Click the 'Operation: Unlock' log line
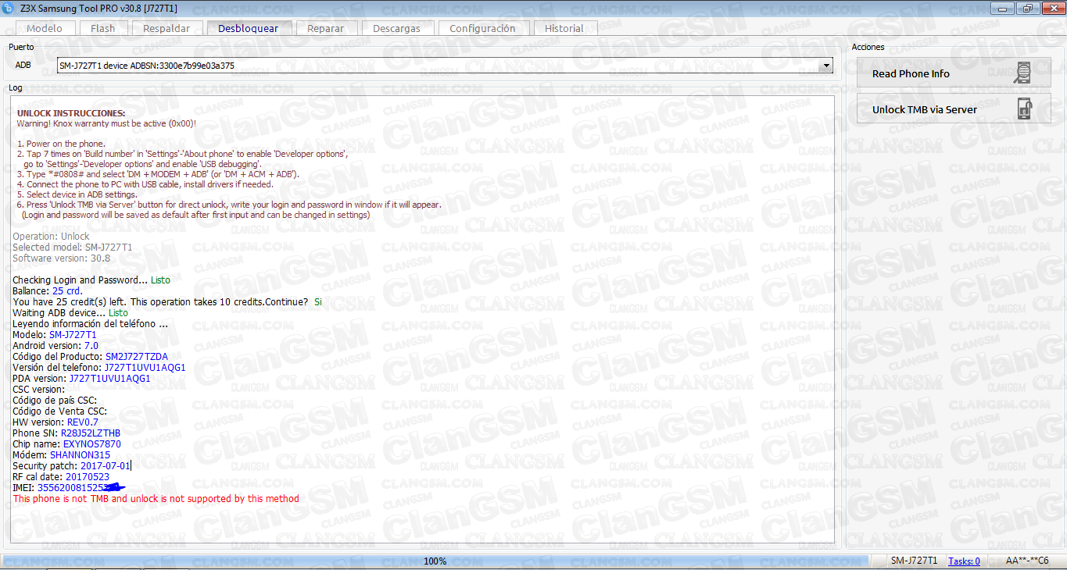 point(51,236)
